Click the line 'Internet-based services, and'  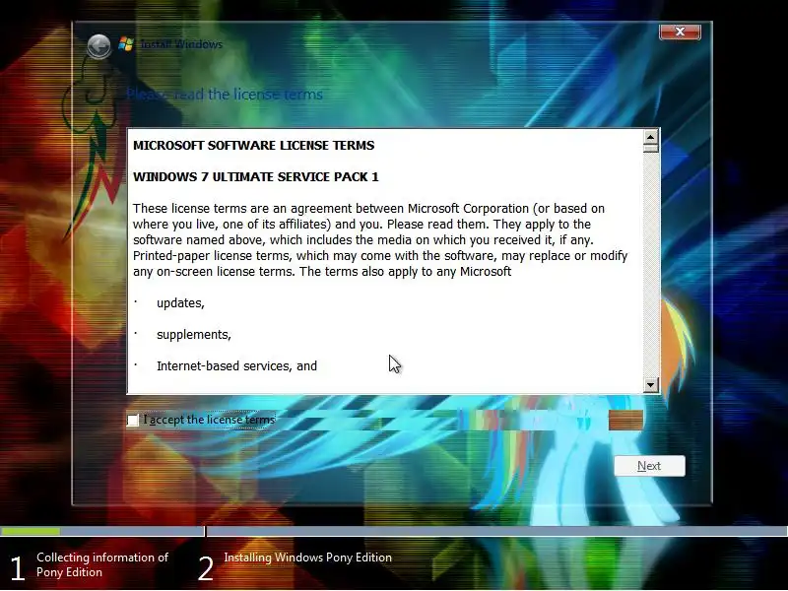236,365
